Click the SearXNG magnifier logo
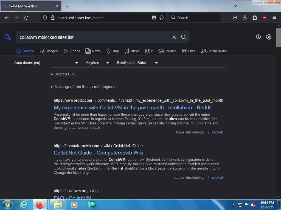 [x=8, y=37]
